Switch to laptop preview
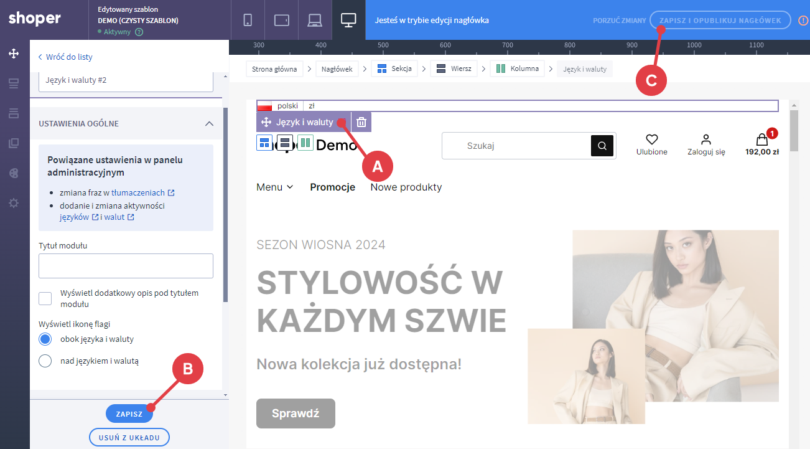Screen dimensions: 810x449 pos(315,20)
